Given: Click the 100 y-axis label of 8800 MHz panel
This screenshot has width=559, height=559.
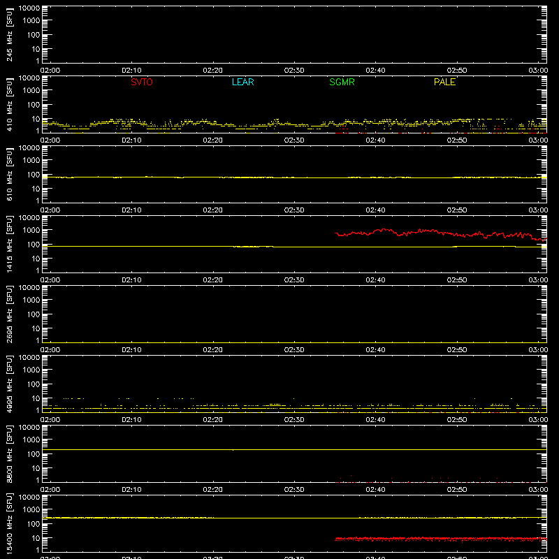Looking at the screenshot, I should [x=34, y=454].
